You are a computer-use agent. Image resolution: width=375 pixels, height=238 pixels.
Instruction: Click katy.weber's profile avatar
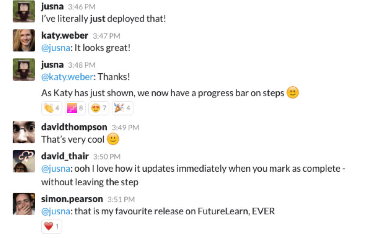pyautogui.click(x=24, y=41)
